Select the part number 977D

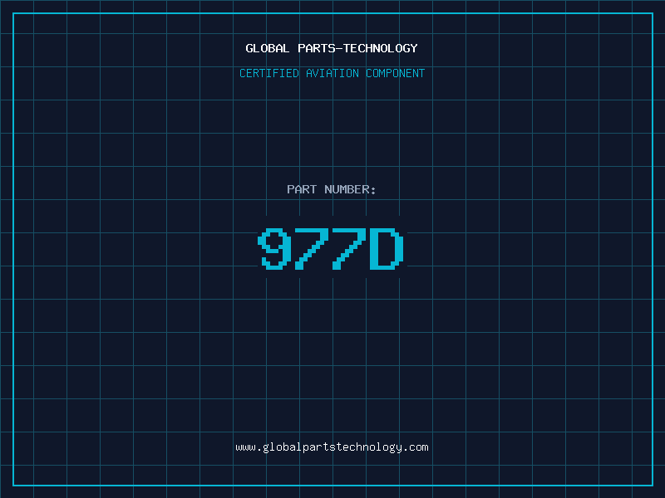click(x=331, y=248)
